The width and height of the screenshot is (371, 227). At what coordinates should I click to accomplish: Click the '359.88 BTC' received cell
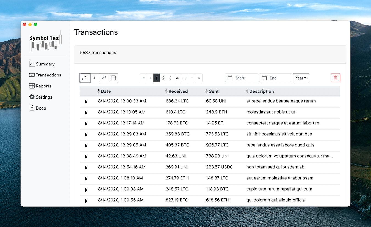[x=178, y=134]
